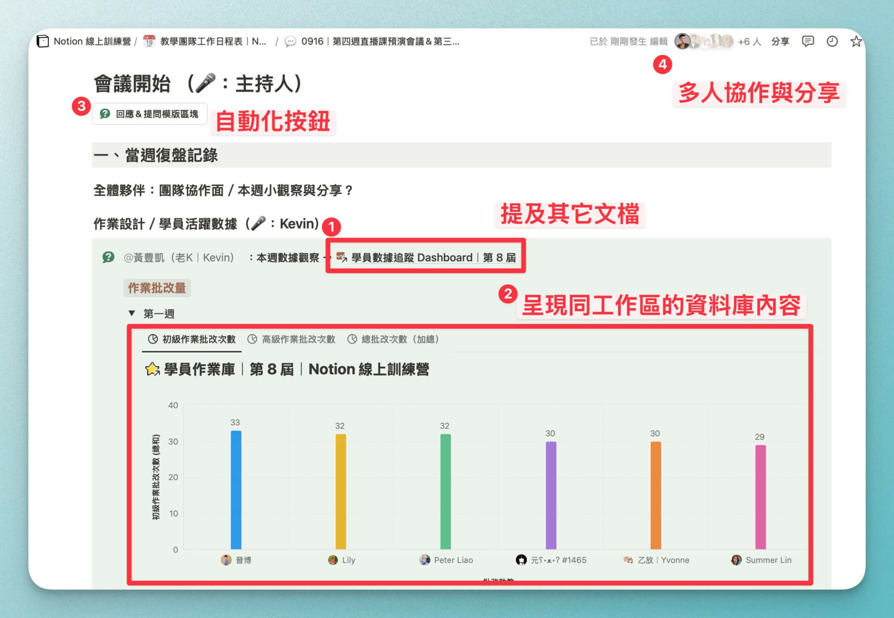Screen dimensions: 894x618
Task: Click the 回應&提問模版區塊 automation button
Action: (x=150, y=114)
